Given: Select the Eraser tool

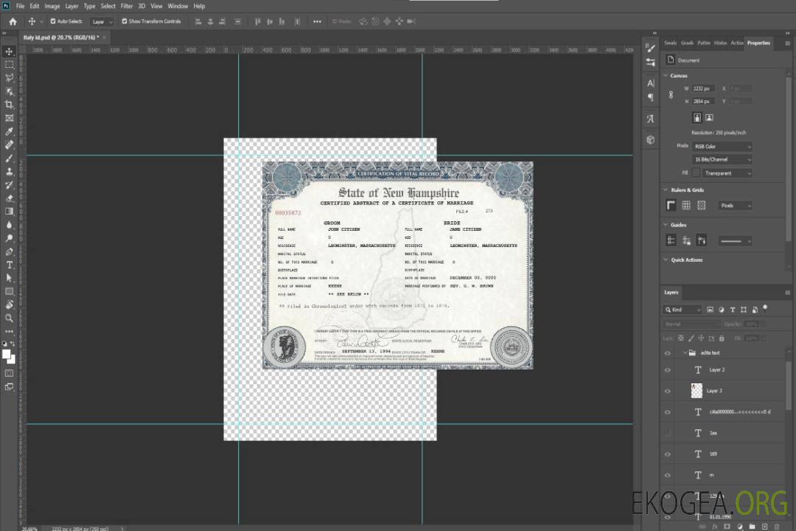Looking at the screenshot, I should 9,198.
